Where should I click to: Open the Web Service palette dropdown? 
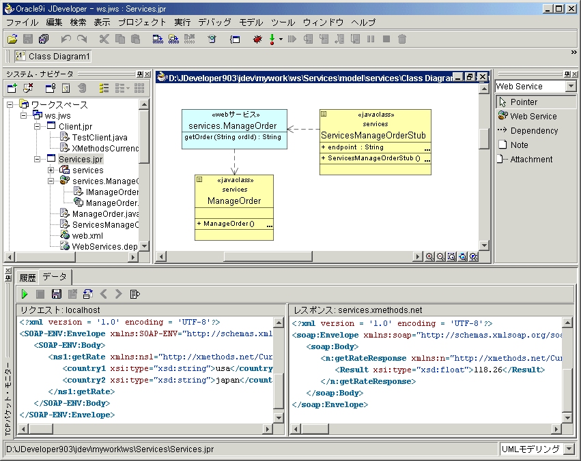[571, 86]
